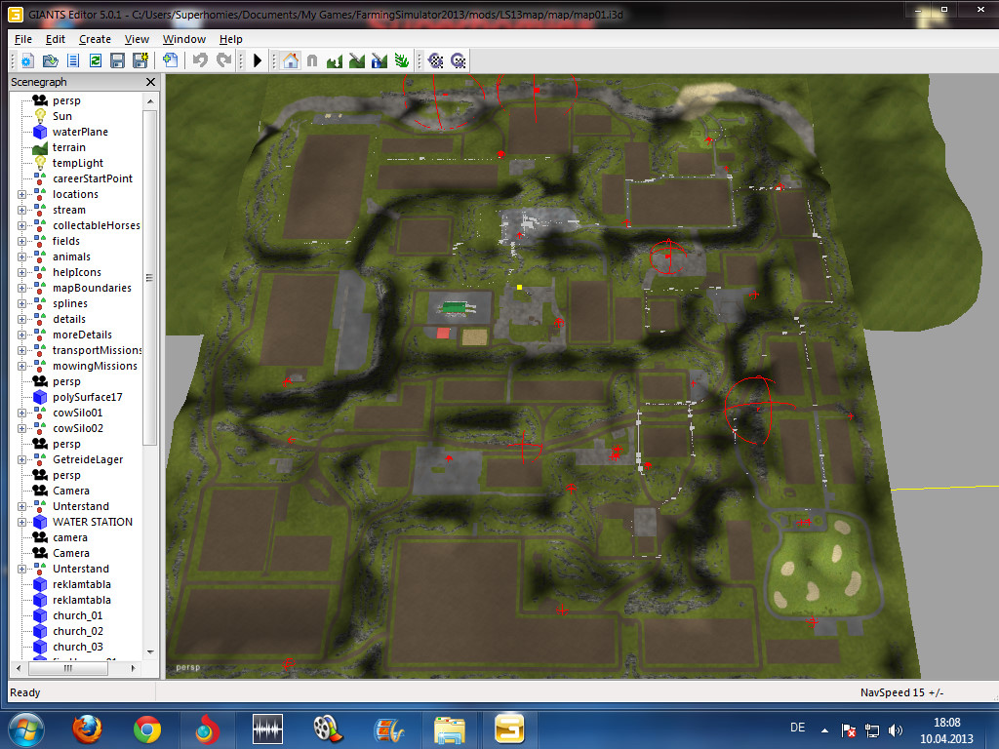Select waterPlane in the scenegraph

click(x=80, y=132)
